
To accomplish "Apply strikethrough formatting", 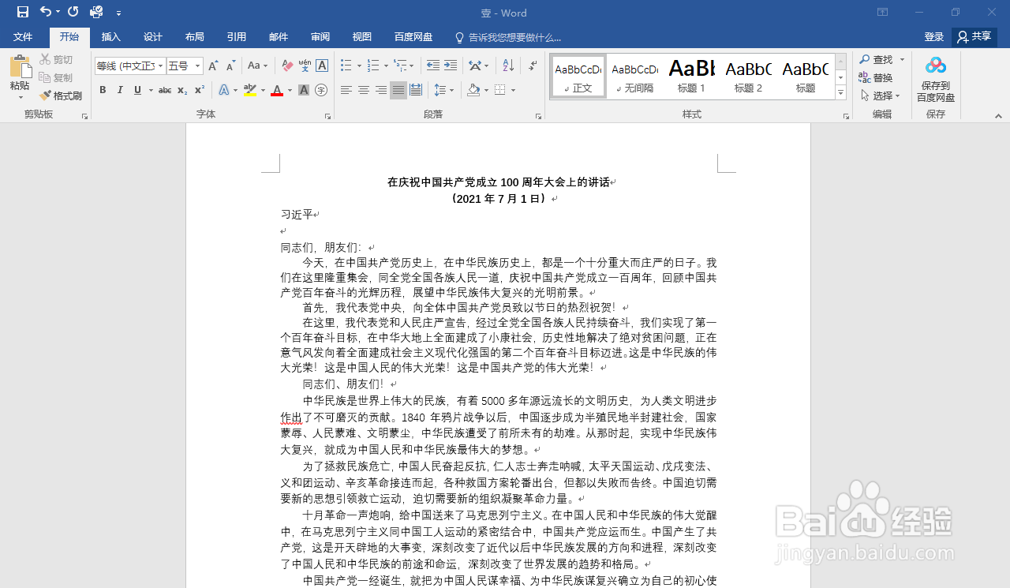I will pyautogui.click(x=165, y=90).
